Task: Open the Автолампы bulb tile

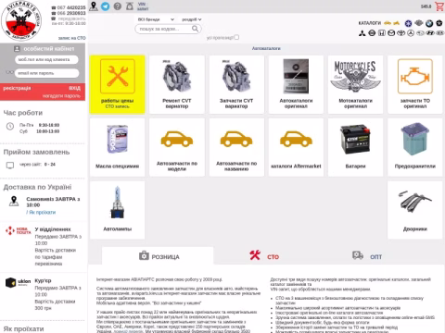Action: pyautogui.click(x=117, y=210)
